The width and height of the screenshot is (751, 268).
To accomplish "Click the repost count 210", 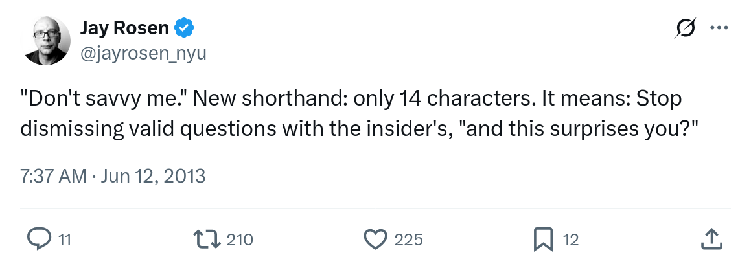I will pyautogui.click(x=240, y=240).
